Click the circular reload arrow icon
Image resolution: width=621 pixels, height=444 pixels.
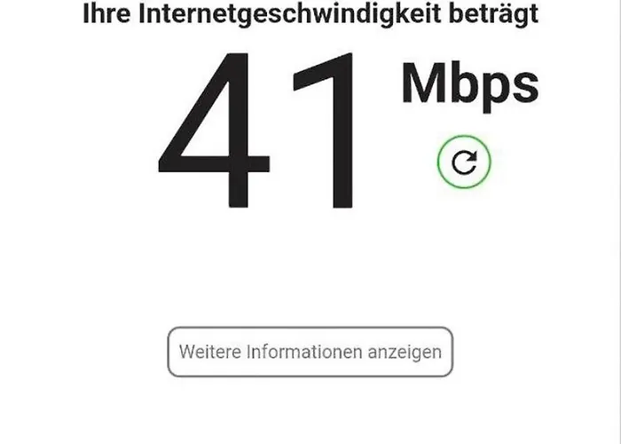[464, 163]
